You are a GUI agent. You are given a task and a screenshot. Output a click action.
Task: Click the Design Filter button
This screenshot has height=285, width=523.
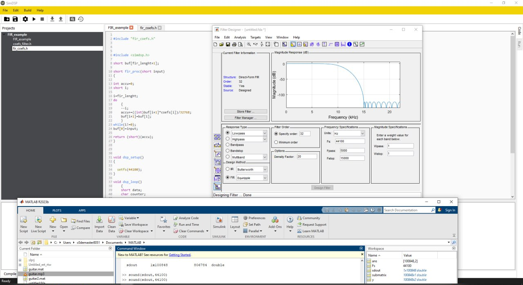[322, 188]
